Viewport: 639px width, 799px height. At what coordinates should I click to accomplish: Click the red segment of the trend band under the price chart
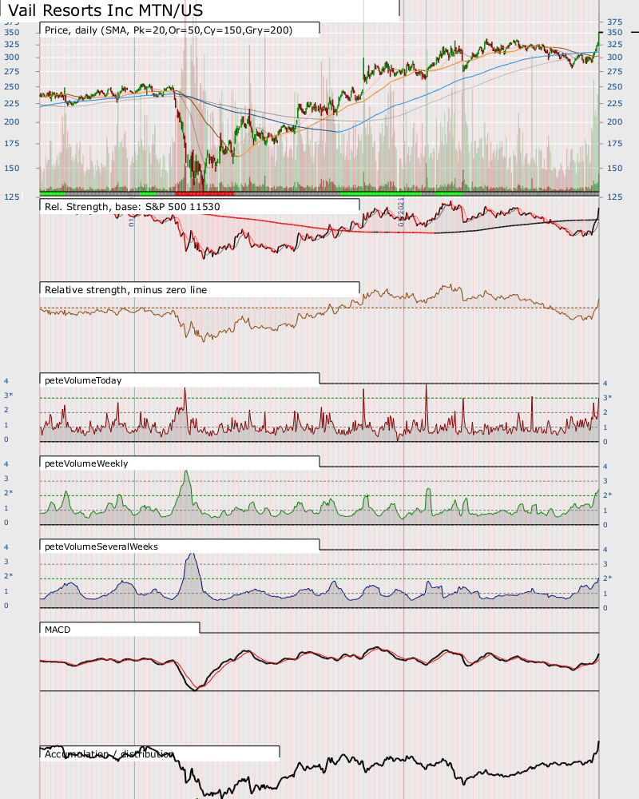coord(204,193)
